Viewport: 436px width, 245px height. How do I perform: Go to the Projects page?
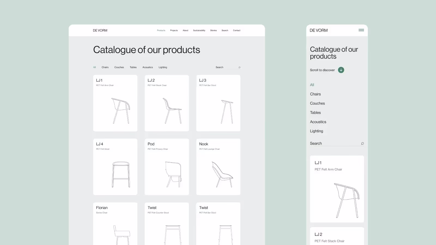174,30
